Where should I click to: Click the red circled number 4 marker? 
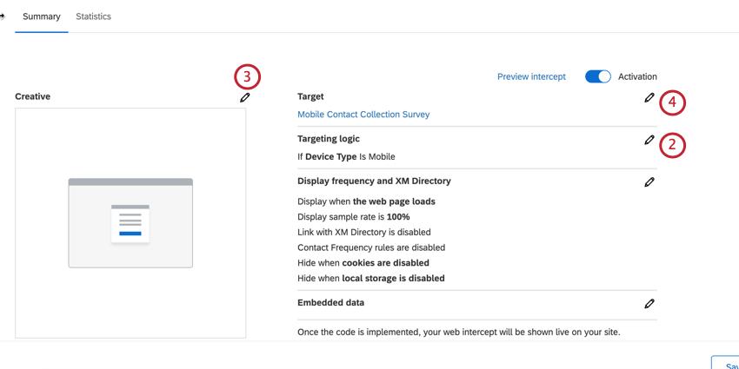click(x=672, y=103)
